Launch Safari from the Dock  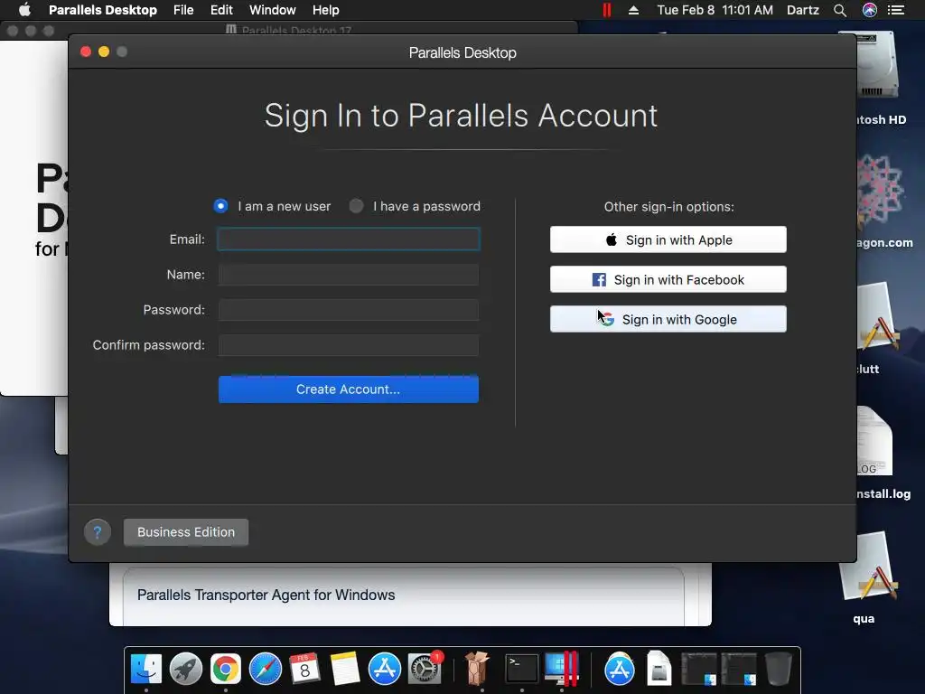pos(266,670)
